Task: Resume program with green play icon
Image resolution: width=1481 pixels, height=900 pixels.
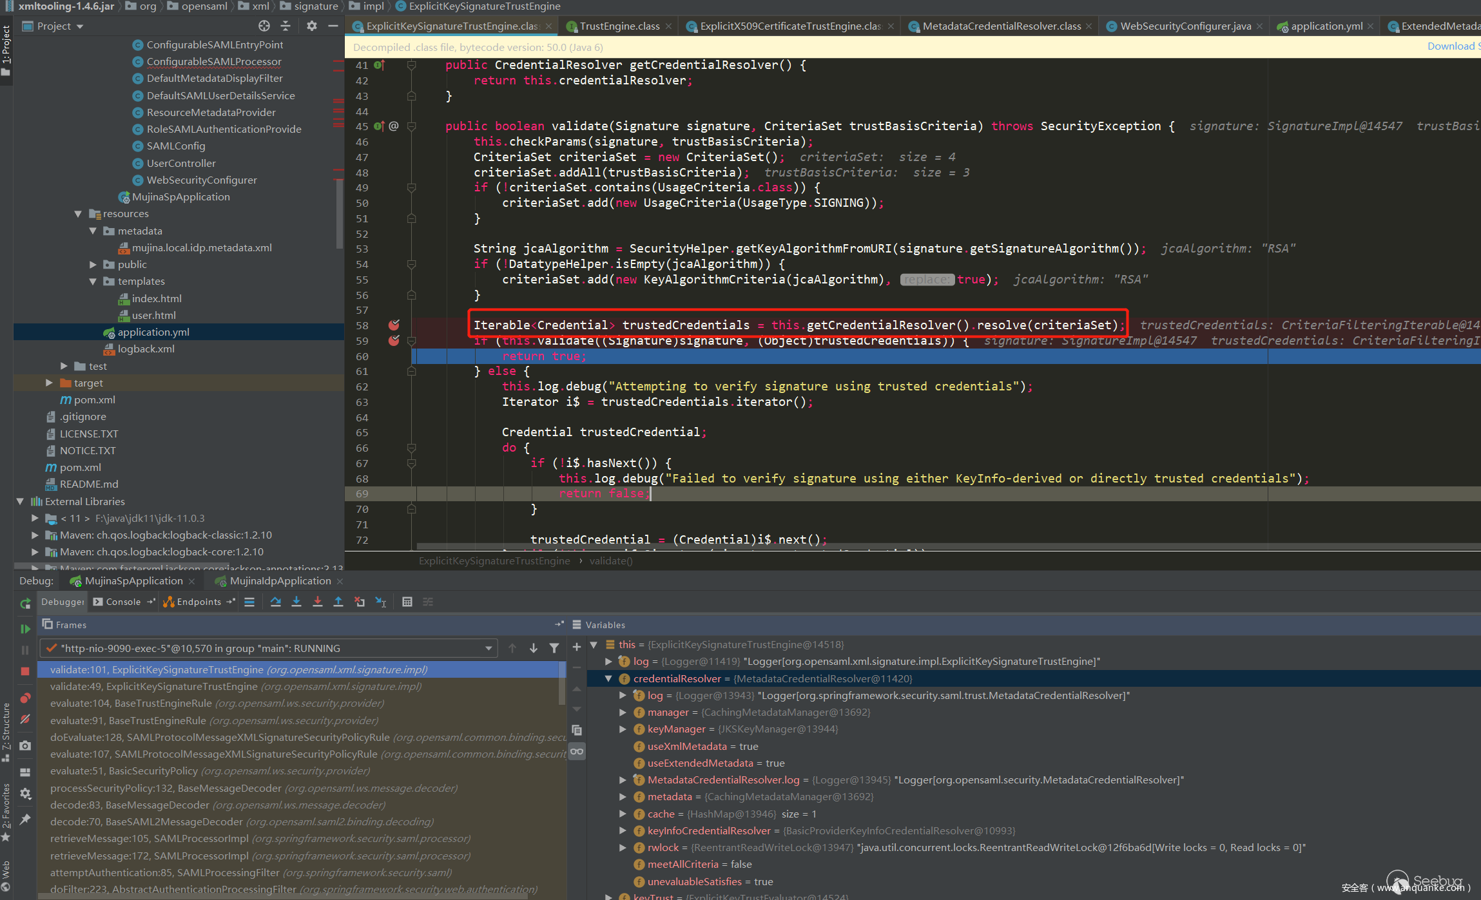Action: (25, 628)
